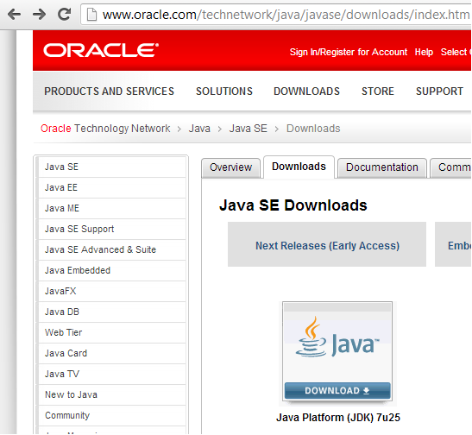Click the page icon in the address bar

pyautogui.click(x=91, y=15)
